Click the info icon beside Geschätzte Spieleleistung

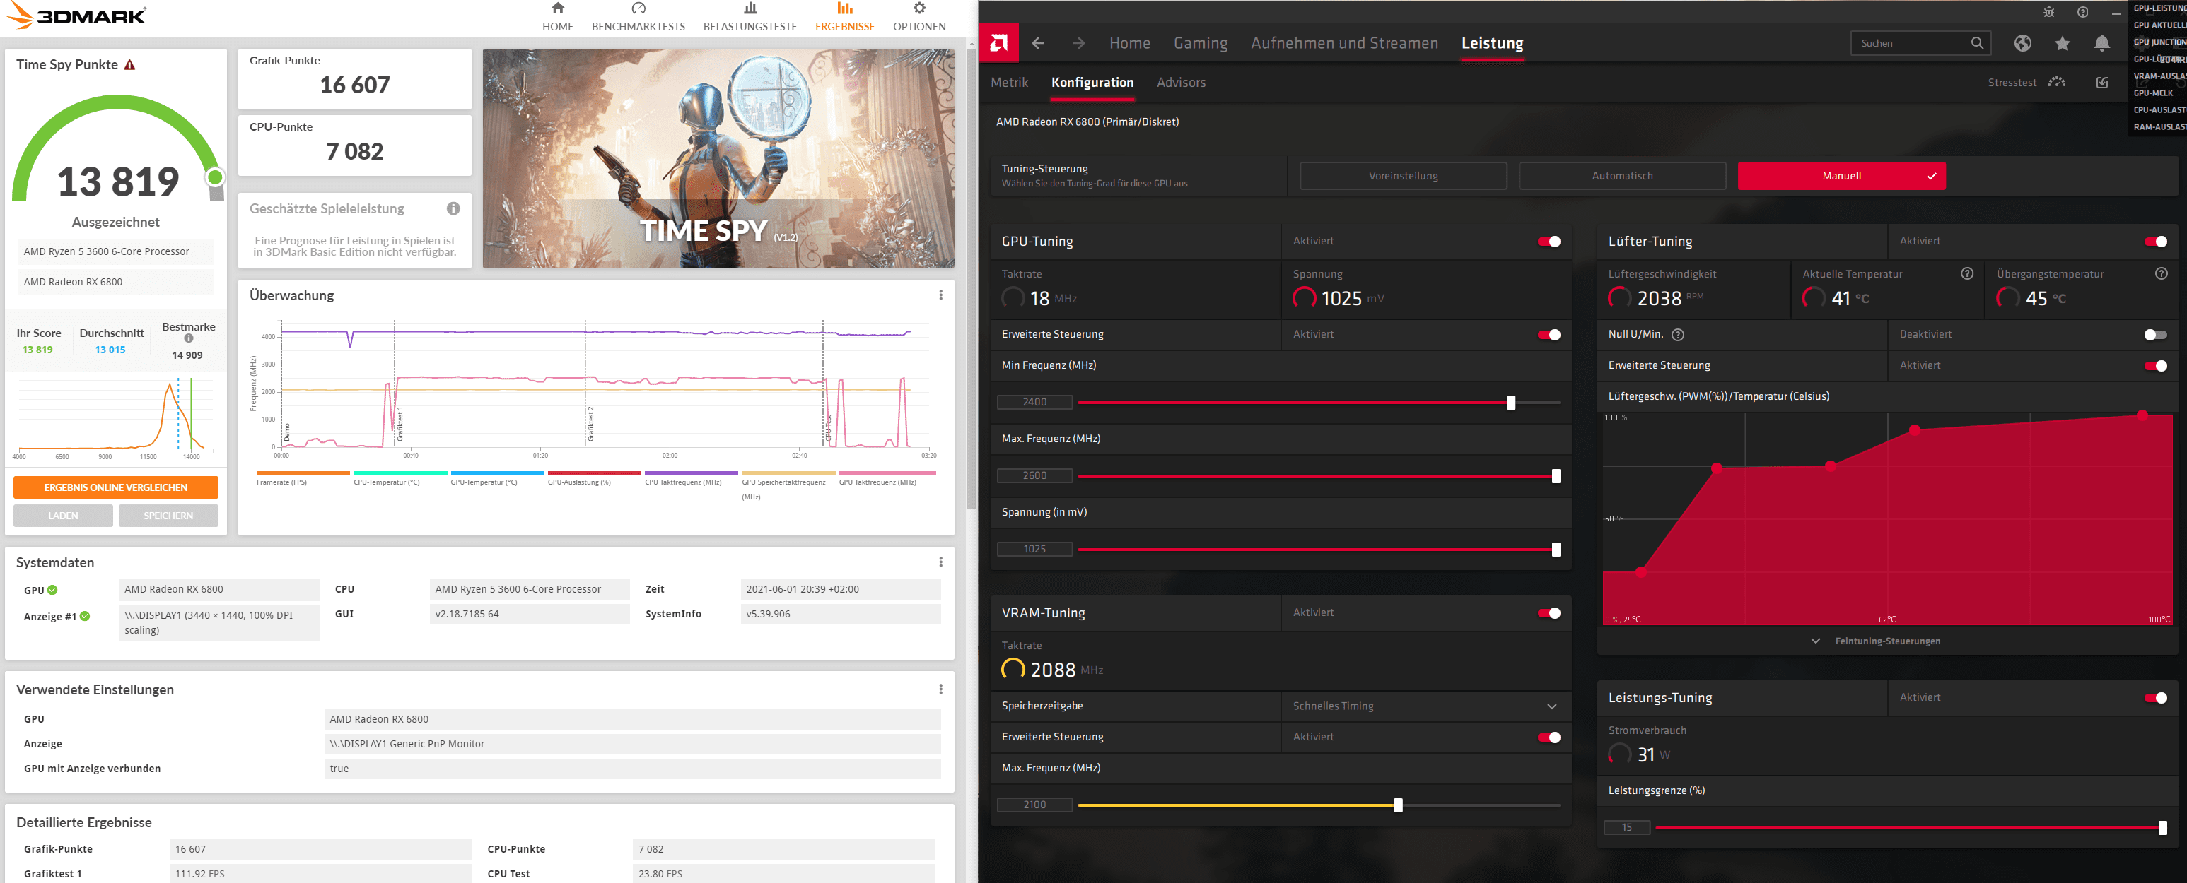tap(453, 208)
